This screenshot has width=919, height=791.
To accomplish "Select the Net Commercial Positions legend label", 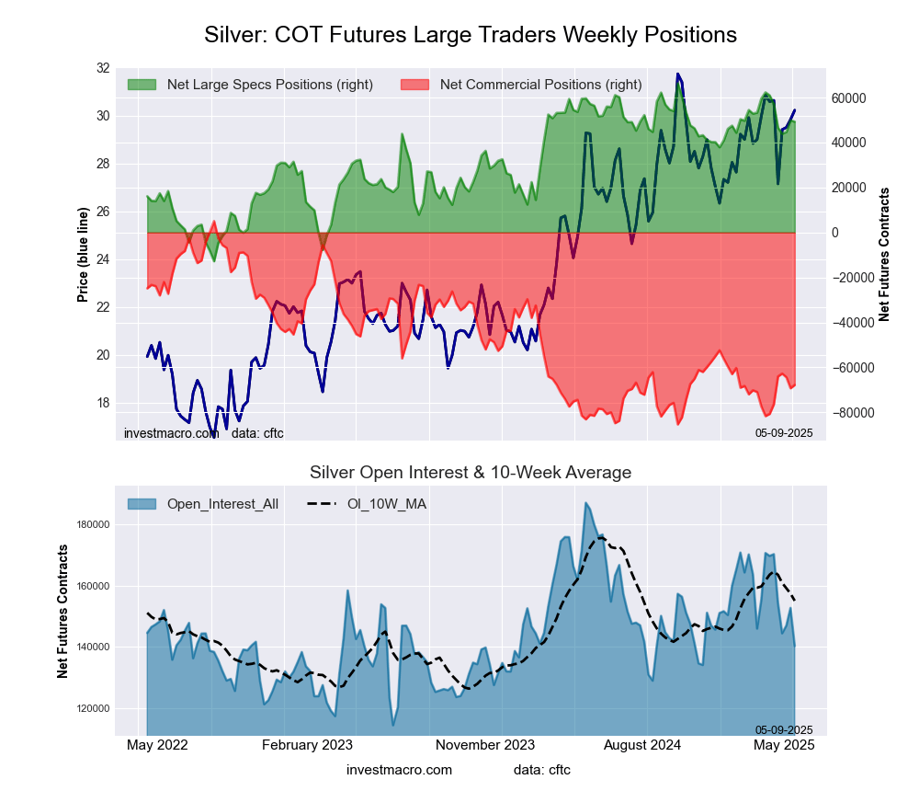I will pos(540,85).
